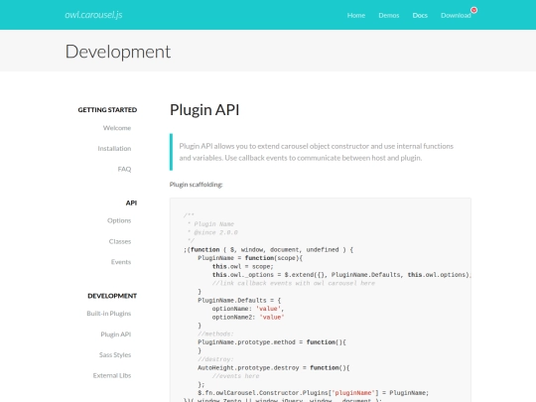
Task: Click the 'optionName2' code line
Action: point(248,318)
